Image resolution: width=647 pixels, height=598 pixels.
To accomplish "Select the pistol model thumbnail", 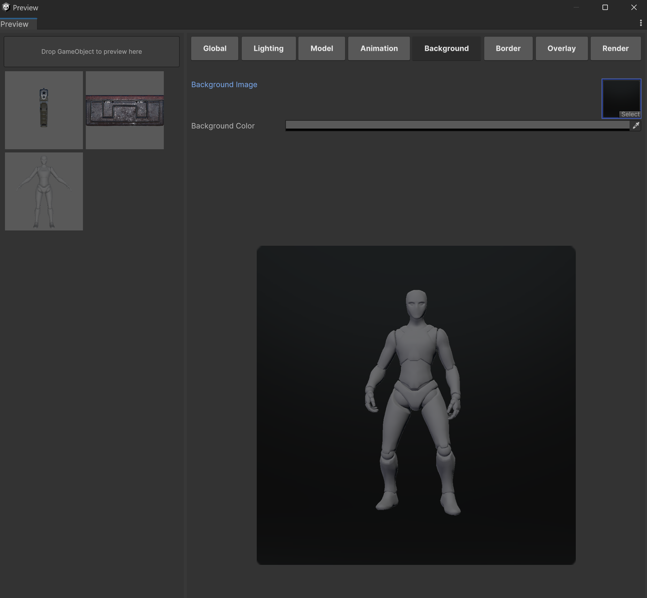I will [x=44, y=110].
